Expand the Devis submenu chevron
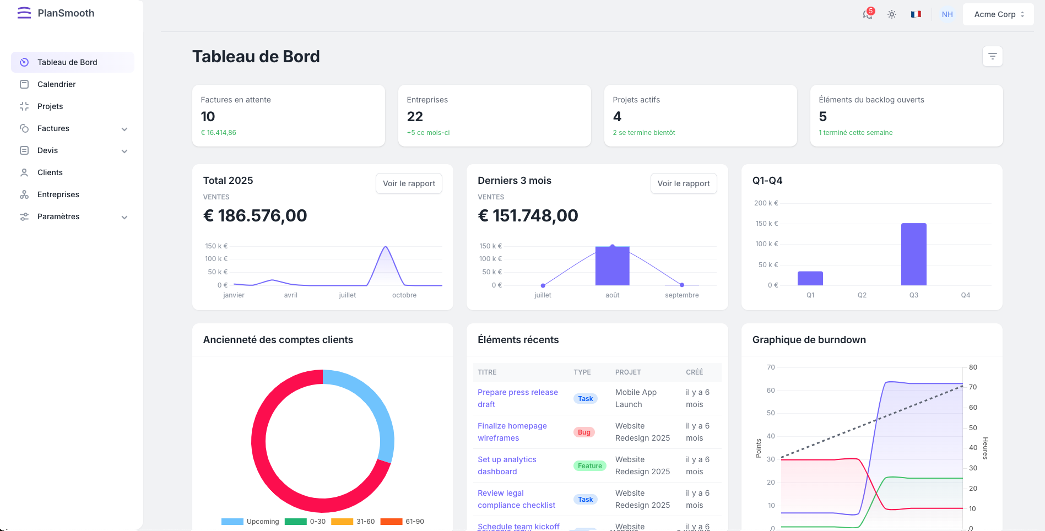 point(124,151)
